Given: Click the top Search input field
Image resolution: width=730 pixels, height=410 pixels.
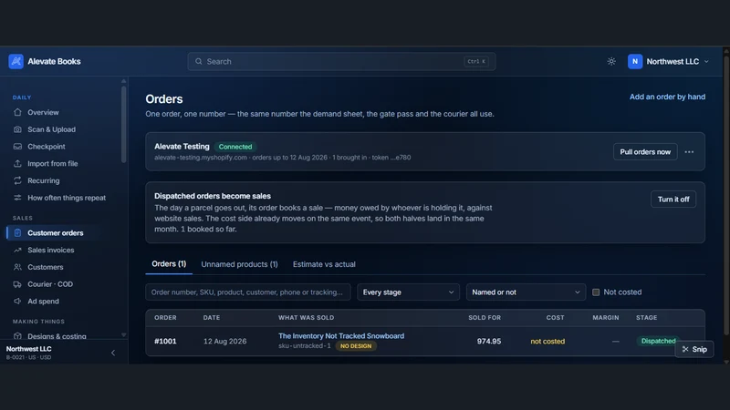Looking at the screenshot, I should pos(341,61).
